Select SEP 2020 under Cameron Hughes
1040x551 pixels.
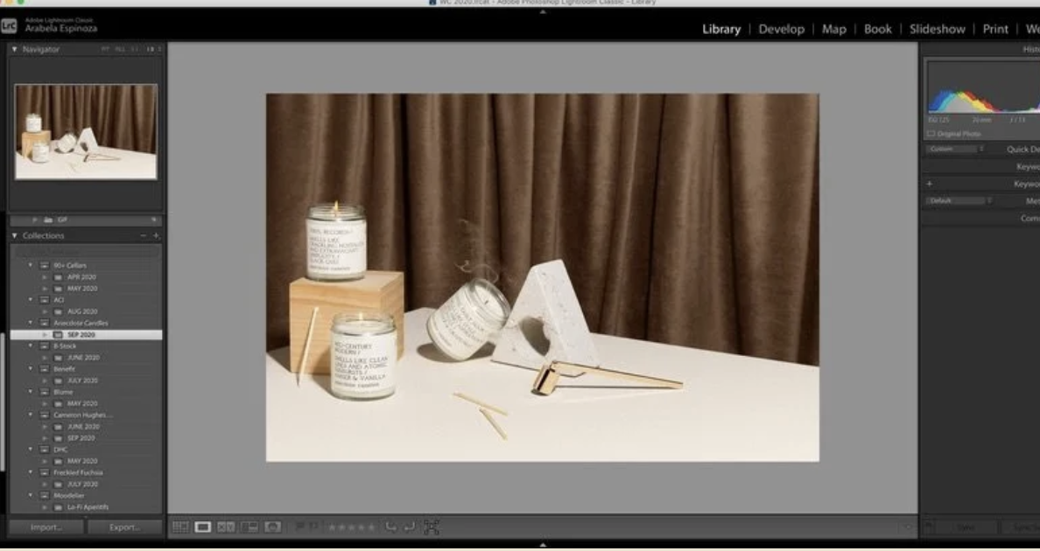point(81,438)
